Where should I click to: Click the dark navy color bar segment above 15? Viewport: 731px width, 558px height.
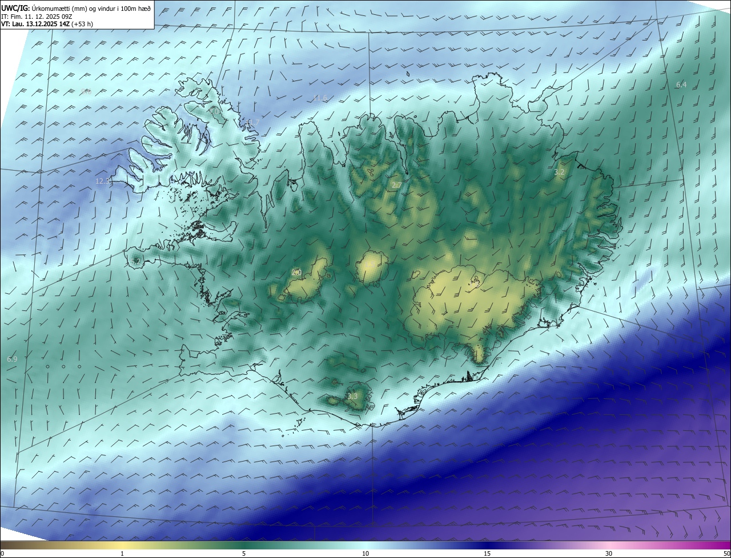pos(487,545)
